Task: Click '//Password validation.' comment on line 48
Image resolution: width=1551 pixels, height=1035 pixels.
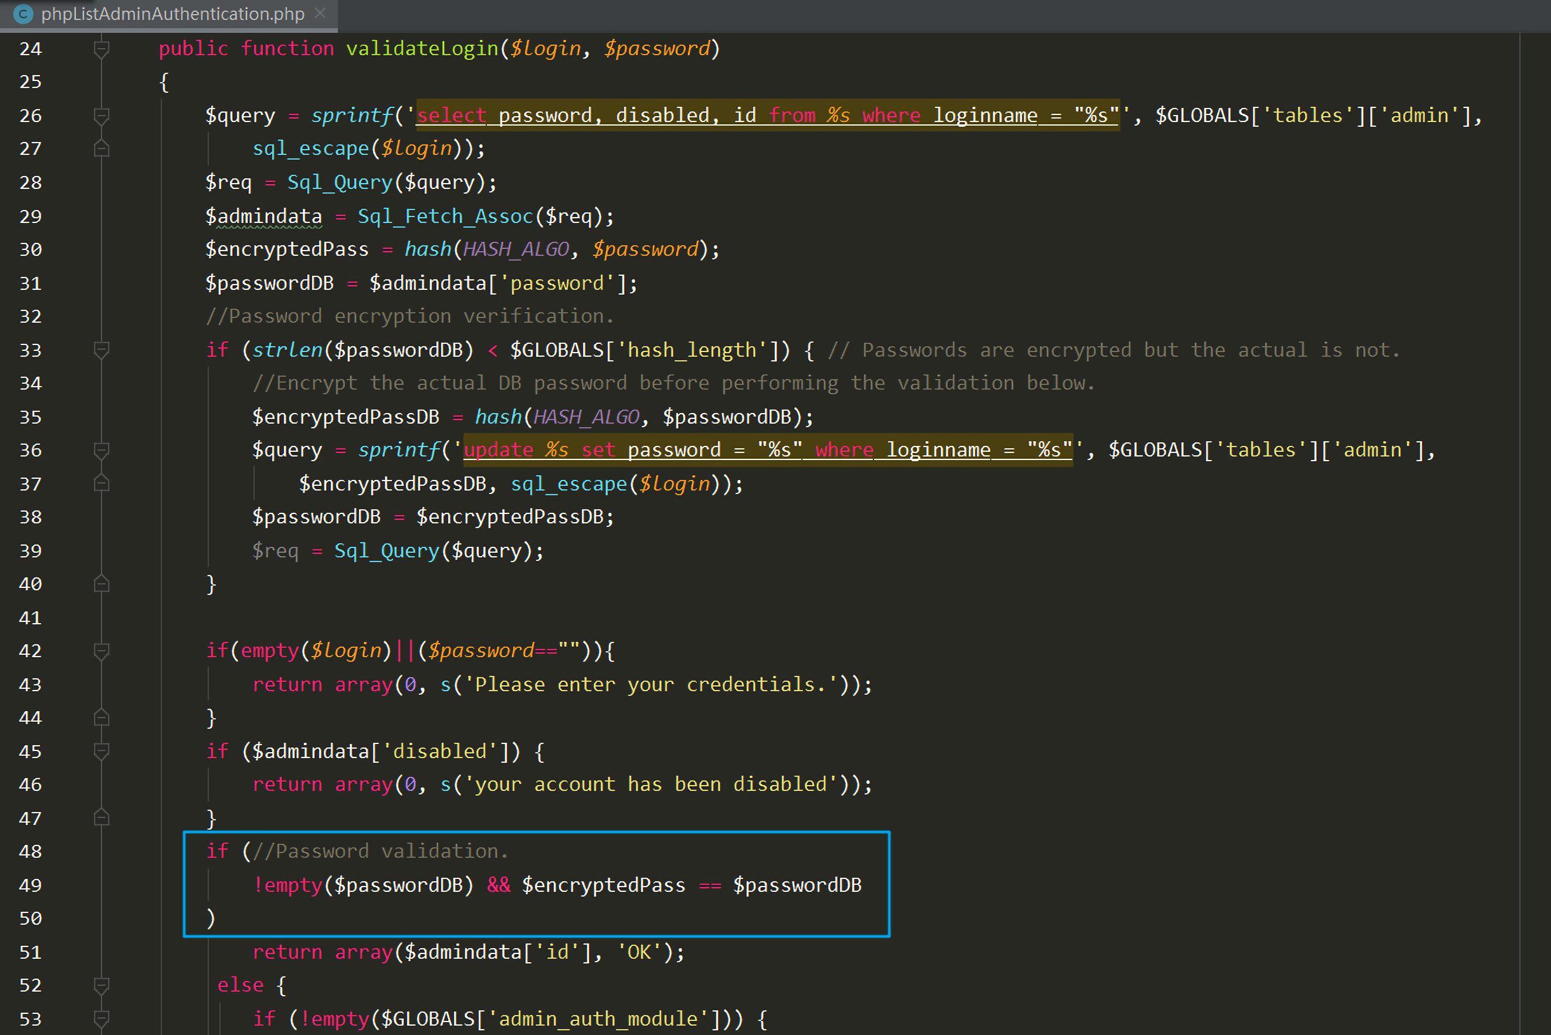Action: point(381,851)
